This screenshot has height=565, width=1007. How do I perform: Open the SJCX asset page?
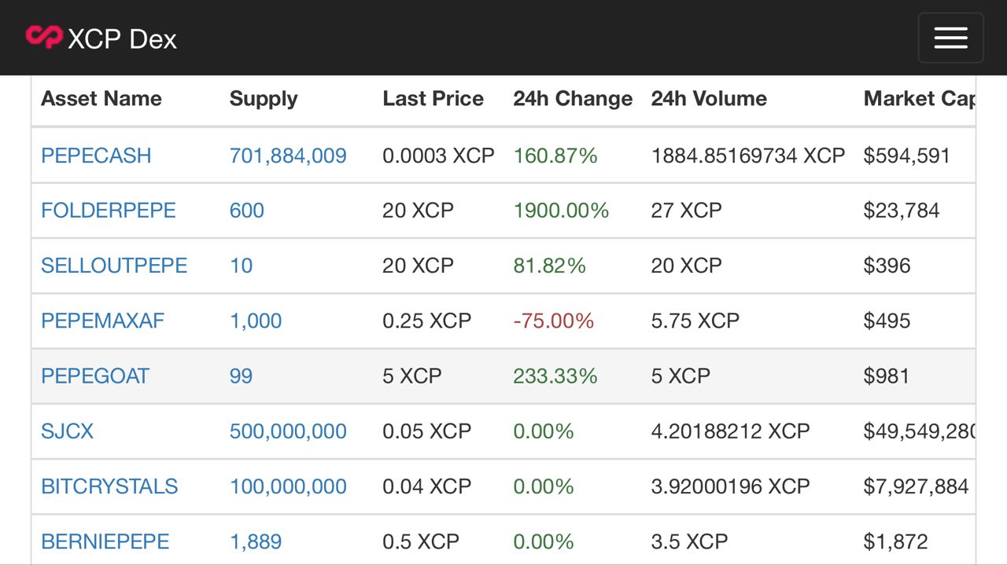tap(68, 431)
